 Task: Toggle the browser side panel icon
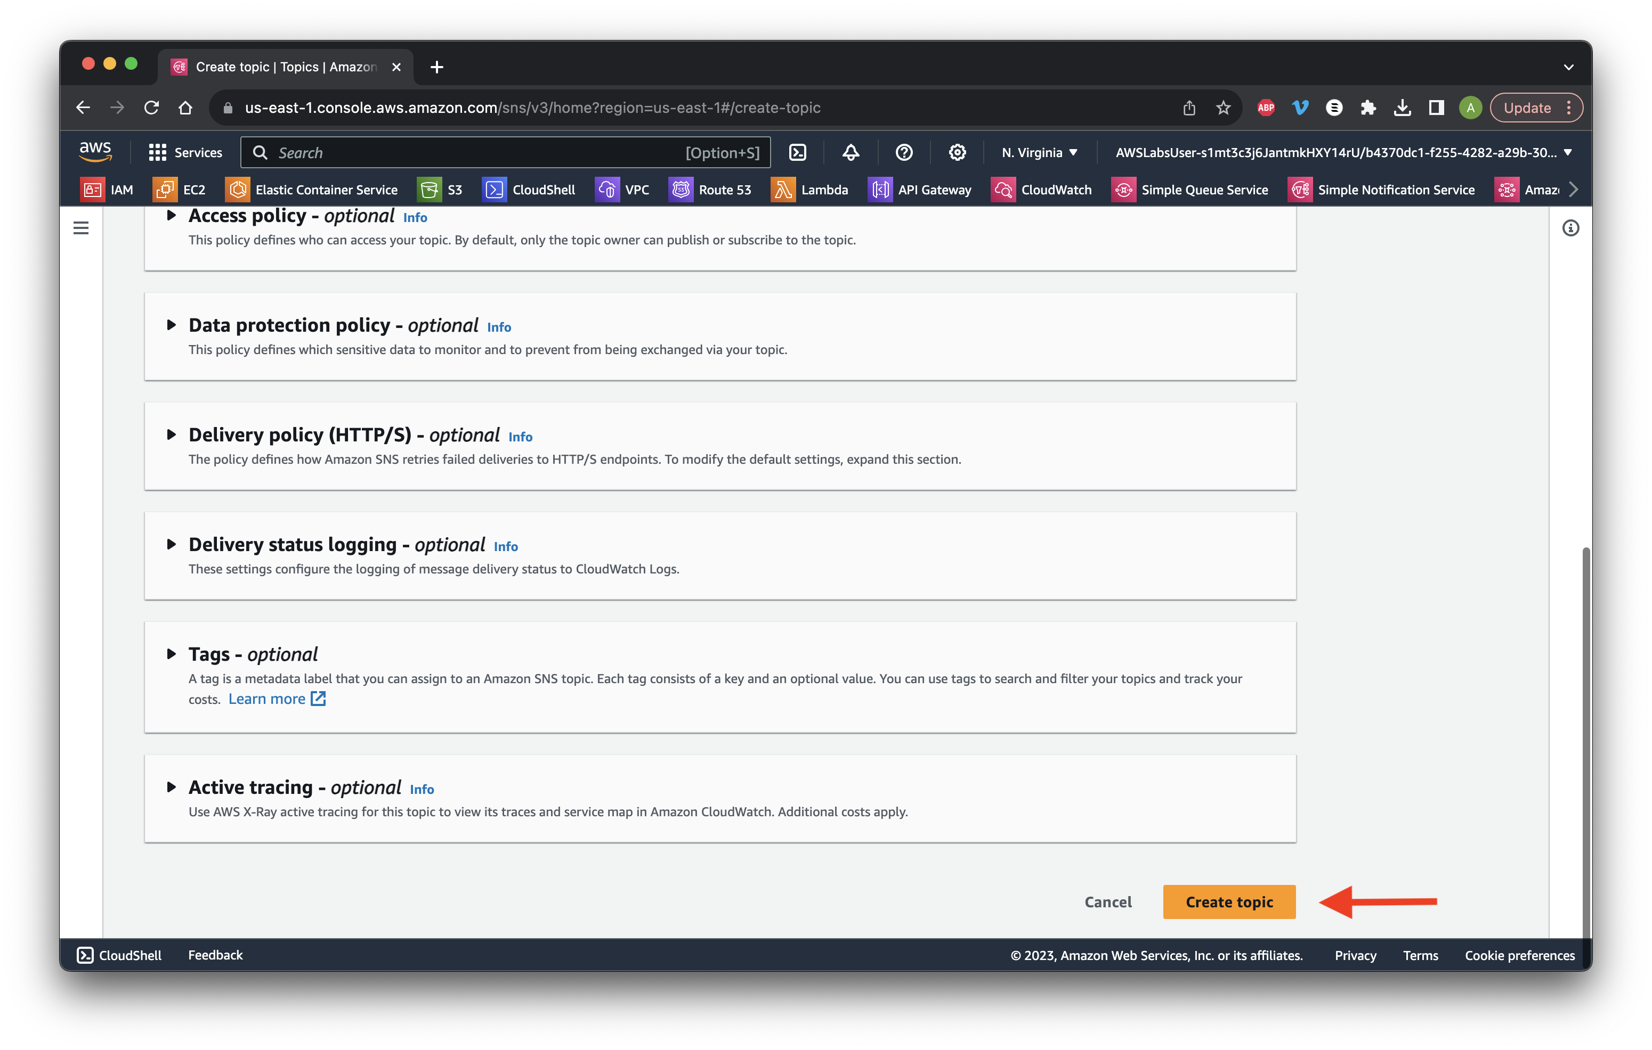1436,108
